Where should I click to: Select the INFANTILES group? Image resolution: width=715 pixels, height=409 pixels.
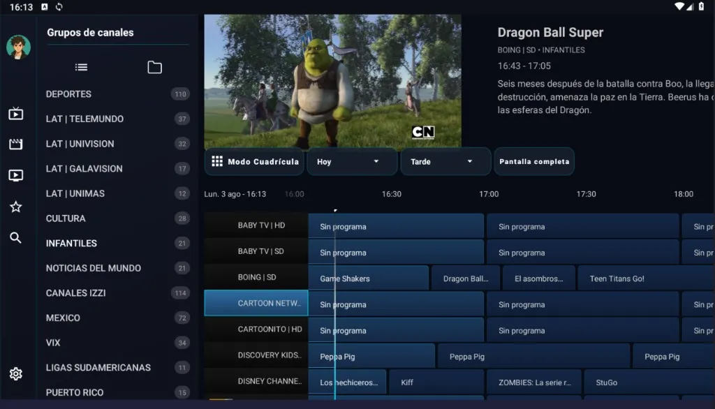(x=117, y=243)
